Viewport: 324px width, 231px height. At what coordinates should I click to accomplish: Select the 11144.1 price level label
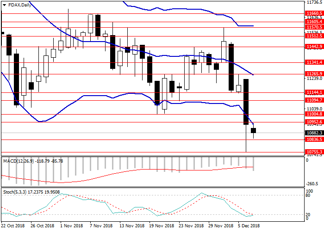pos(314,92)
